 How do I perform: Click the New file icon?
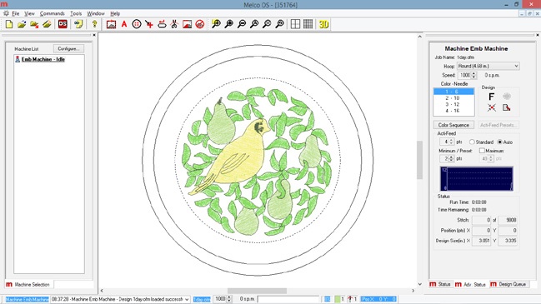pos(9,24)
